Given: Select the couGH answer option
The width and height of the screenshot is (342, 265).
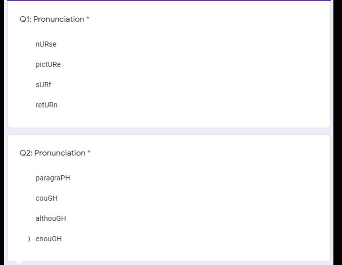Looking at the screenshot, I should pyautogui.click(x=46, y=198).
